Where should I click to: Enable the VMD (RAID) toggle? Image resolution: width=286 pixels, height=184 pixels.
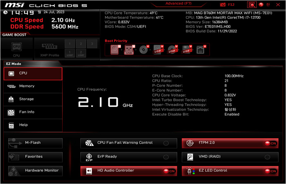267,157
